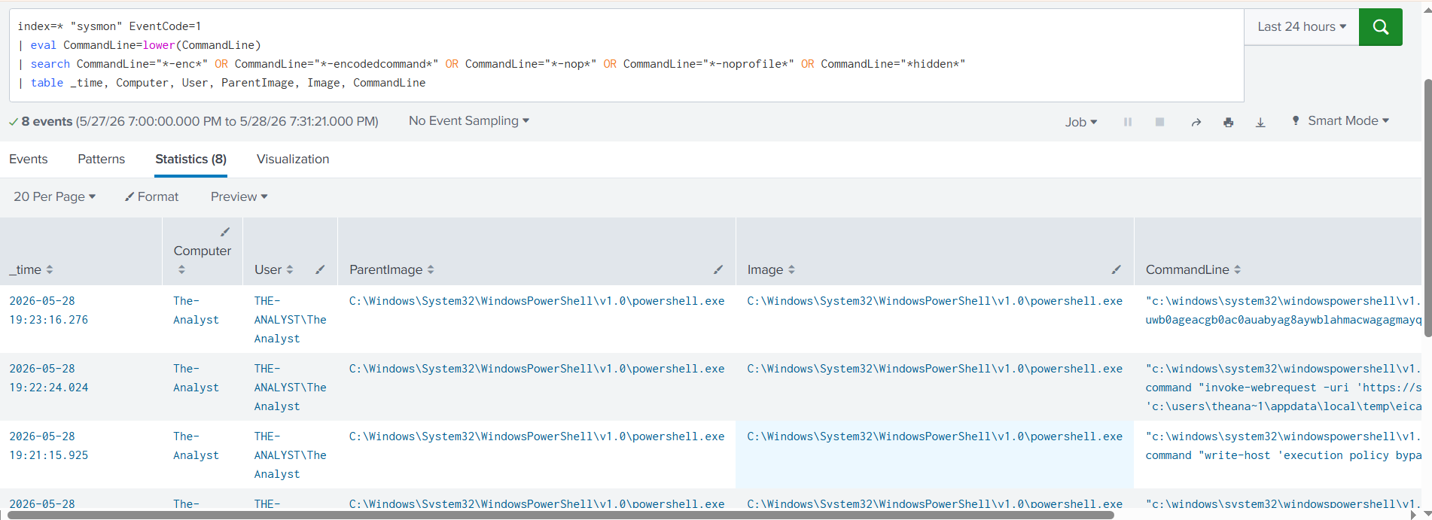Click the 8 events count summary
The width and height of the screenshot is (1432, 520).
(47, 121)
